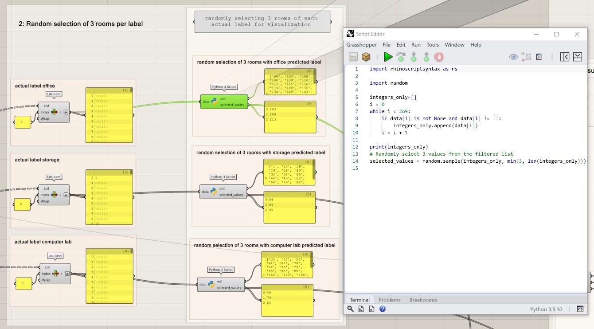
Task: Click the down arrow on office List Item
Action: click(66, 112)
